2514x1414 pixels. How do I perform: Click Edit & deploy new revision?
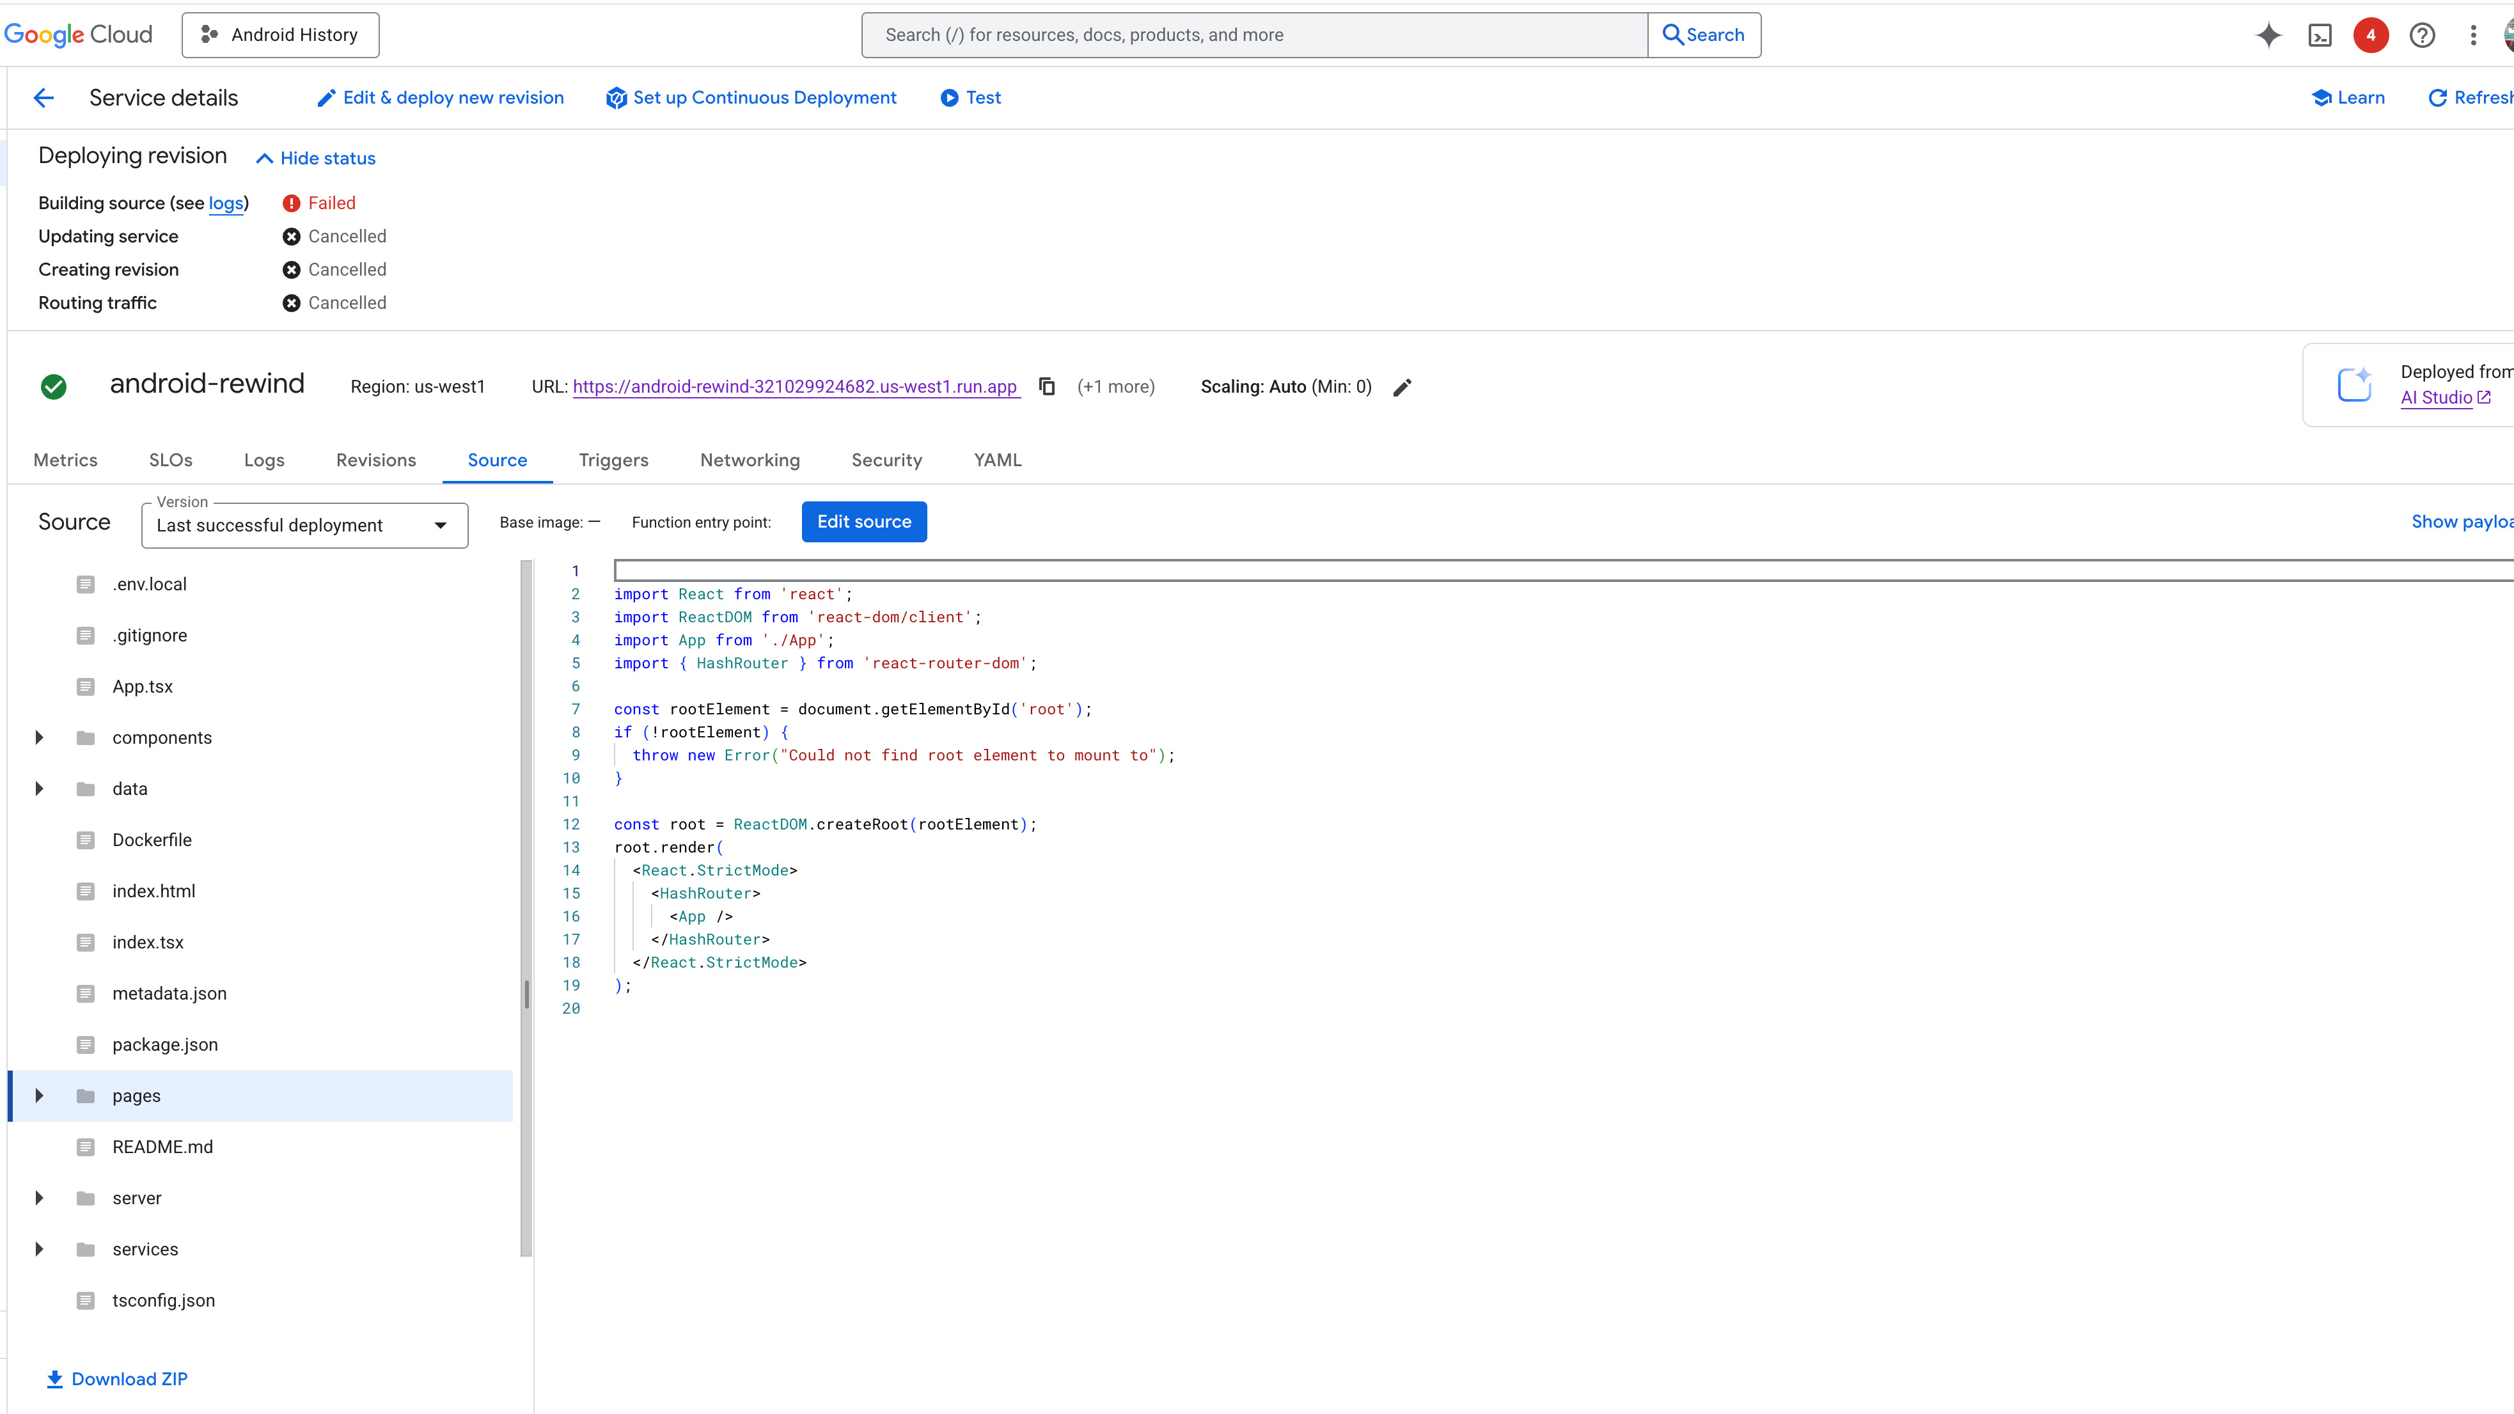(440, 98)
